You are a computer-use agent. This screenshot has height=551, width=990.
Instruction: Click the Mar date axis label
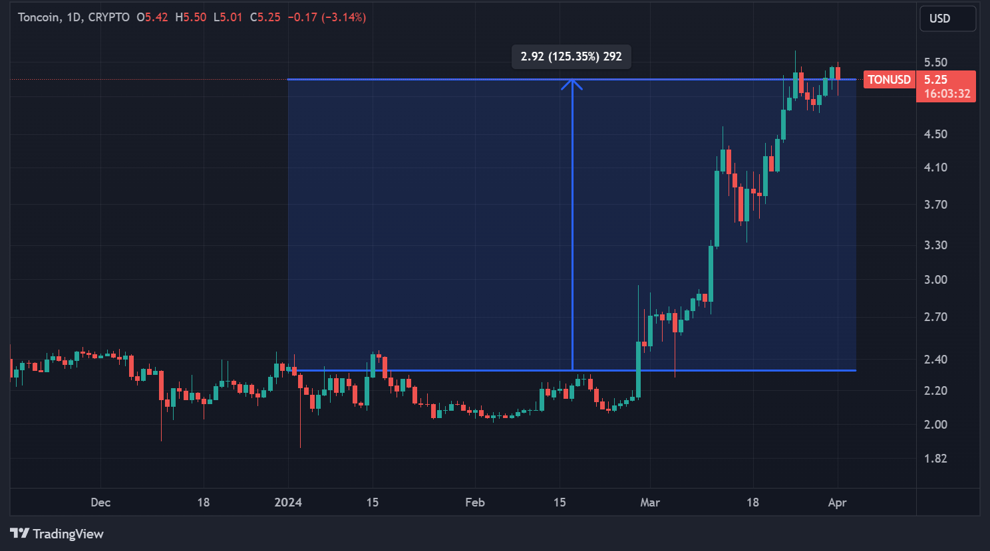click(x=650, y=502)
